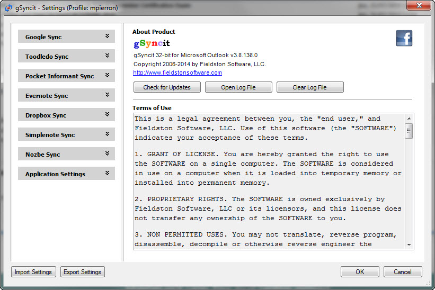Click the '3. NON PERMITTED USES' paragraph
The height and width of the screenshot is (290, 435).
[266, 239]
